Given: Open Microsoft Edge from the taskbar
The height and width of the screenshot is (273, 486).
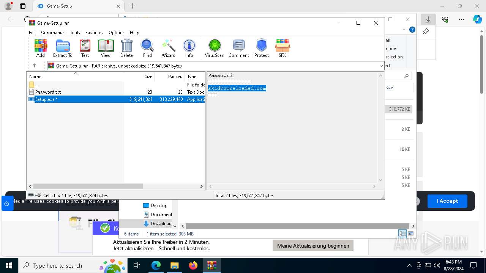Looking at the screenshot, I should (x=156, y=265).
